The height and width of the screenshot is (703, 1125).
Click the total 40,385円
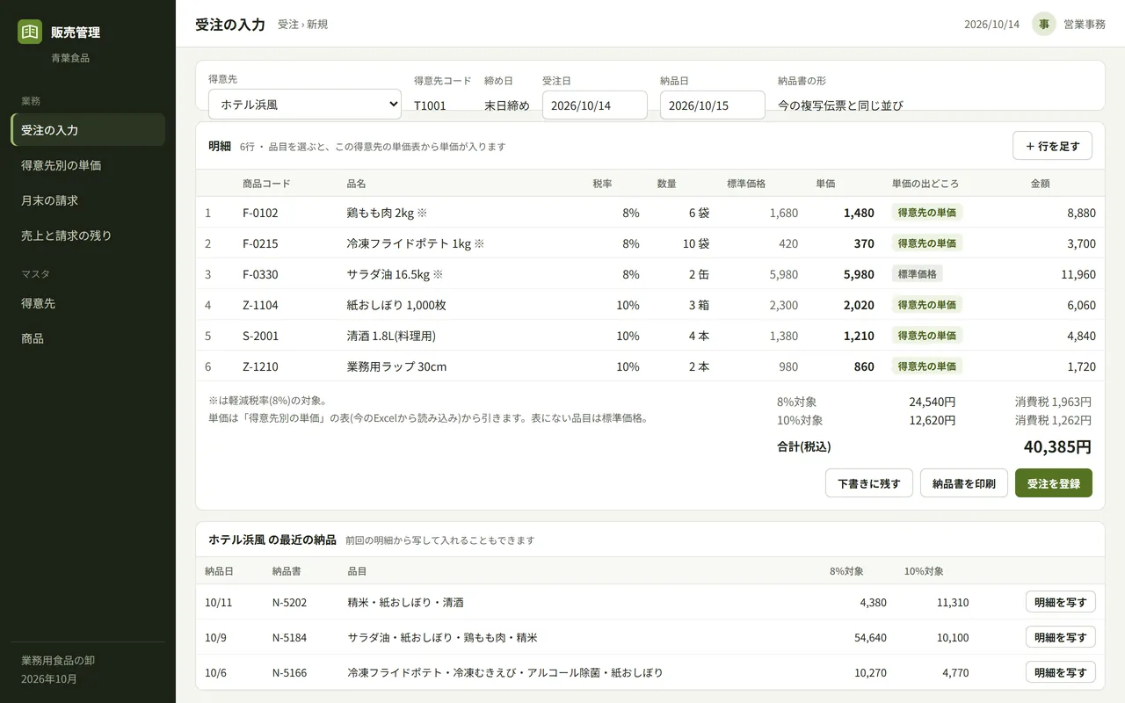pyautogui.click(x=1057, y=446)
